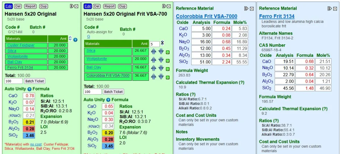Click Dup on the Frit VSA-700 recipe
The height and width of the screenshot is (154, 341).
tap(122, 6)
